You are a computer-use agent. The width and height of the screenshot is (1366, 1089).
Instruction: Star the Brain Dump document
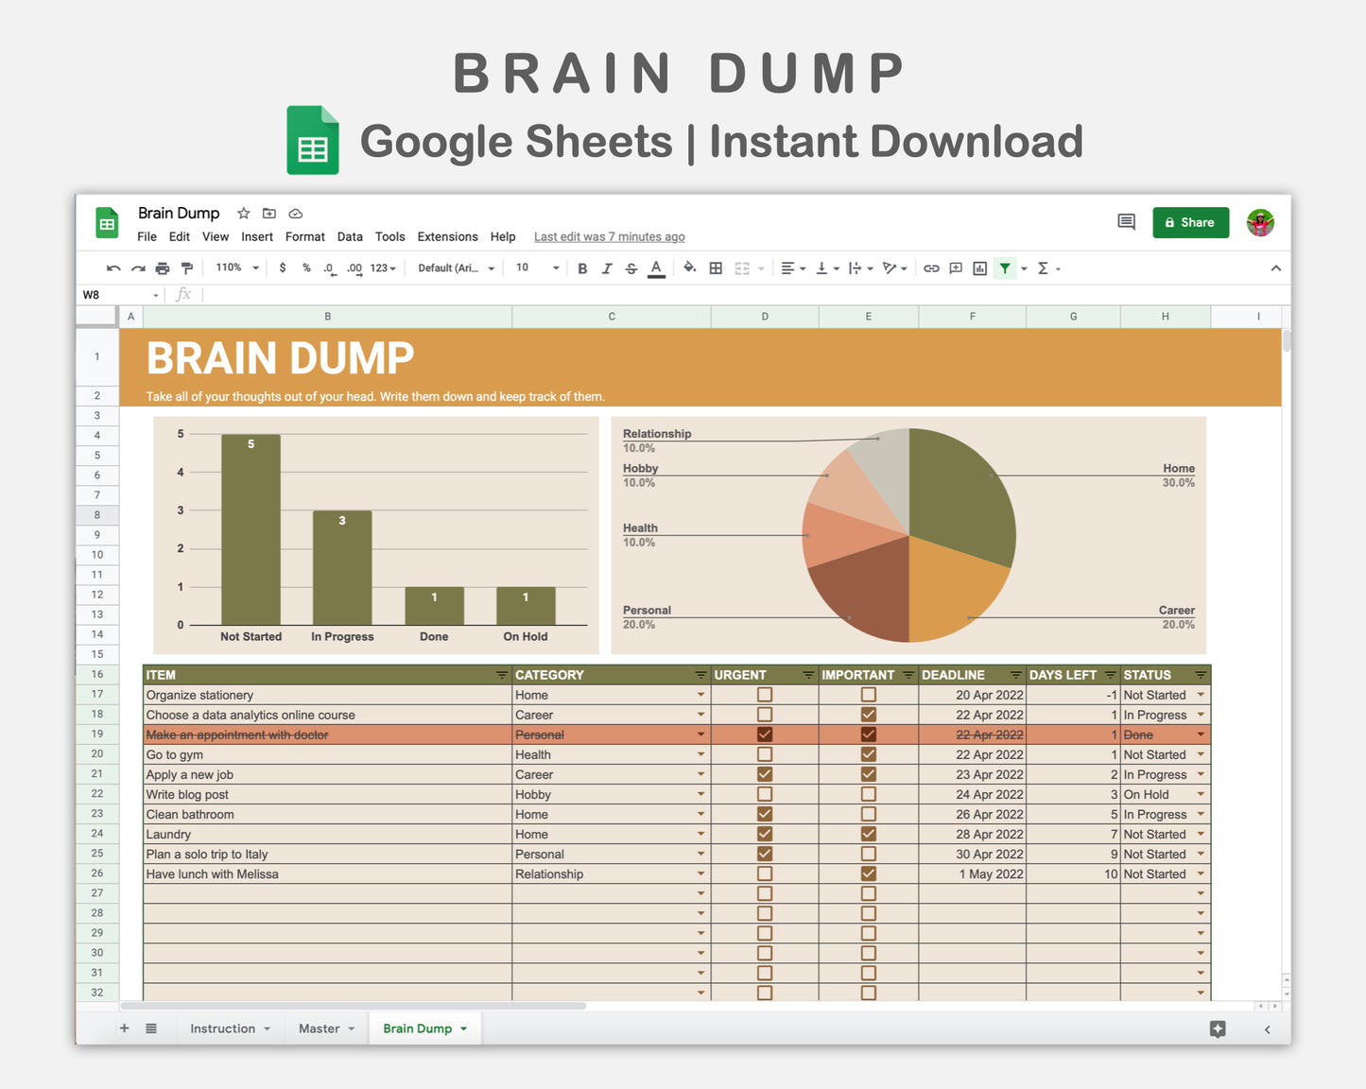click(x=243, y=214)
